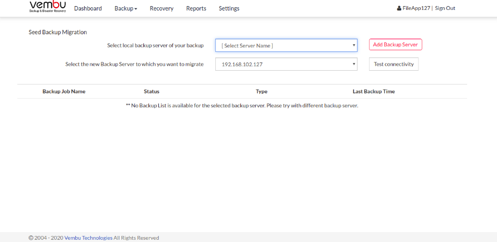Image resolution: width=497 pixels, height=242 pixels.
Task: Click the Type column header
Action: (x=261, y=91)
